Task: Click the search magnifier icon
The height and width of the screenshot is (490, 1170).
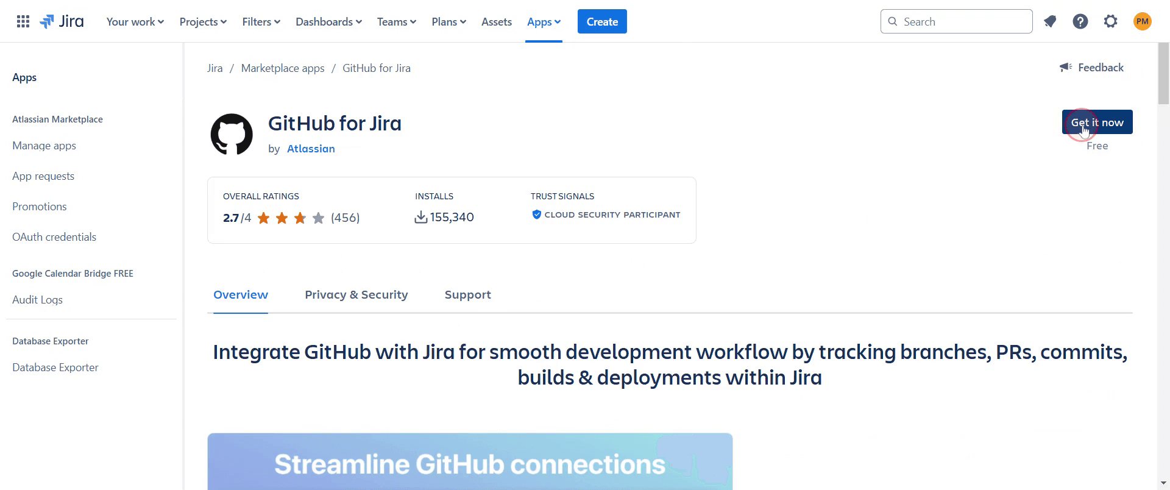Action: 893,22
